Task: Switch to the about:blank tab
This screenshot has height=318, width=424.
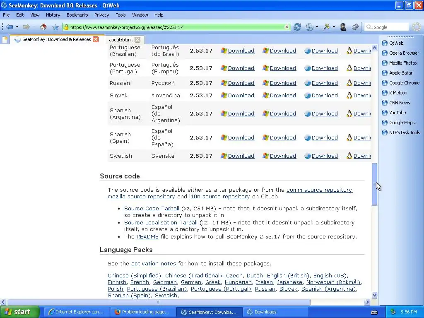Action: (121, 40)
